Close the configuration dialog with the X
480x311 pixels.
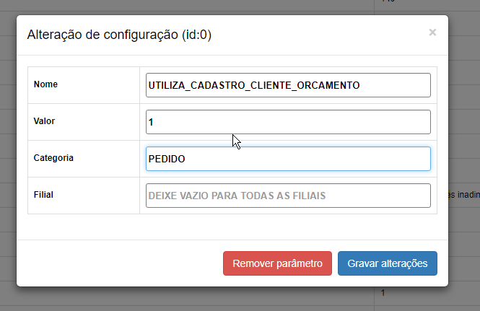pos(432,32)
